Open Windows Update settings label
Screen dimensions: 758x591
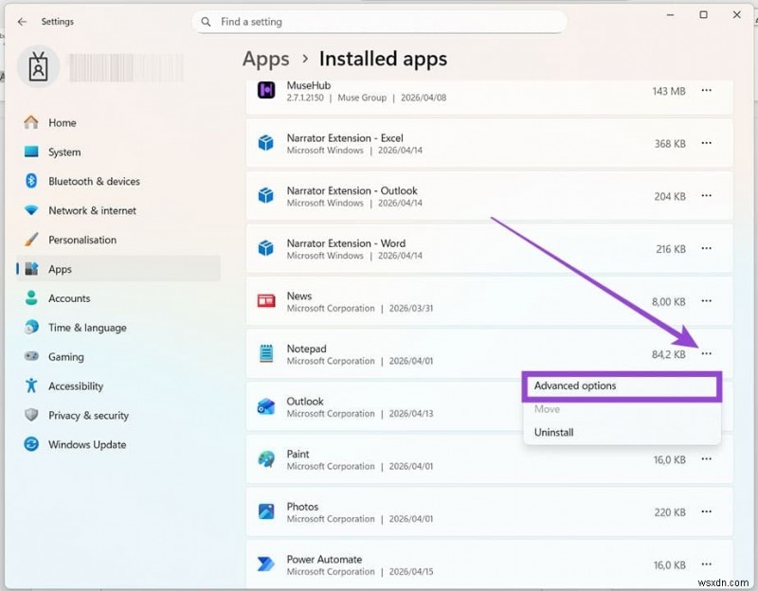(87, 444)
